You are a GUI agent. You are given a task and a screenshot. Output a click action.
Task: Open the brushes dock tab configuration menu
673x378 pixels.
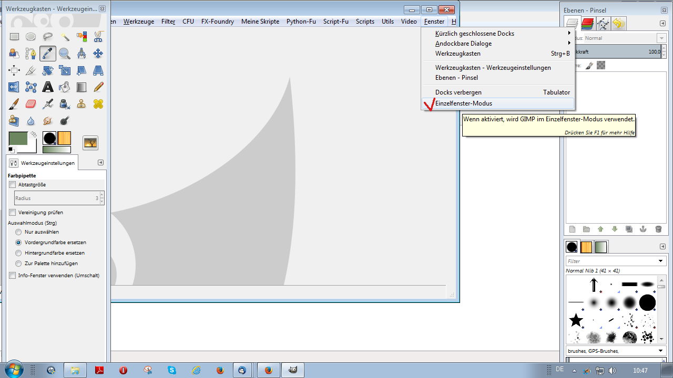click(662, 247)
